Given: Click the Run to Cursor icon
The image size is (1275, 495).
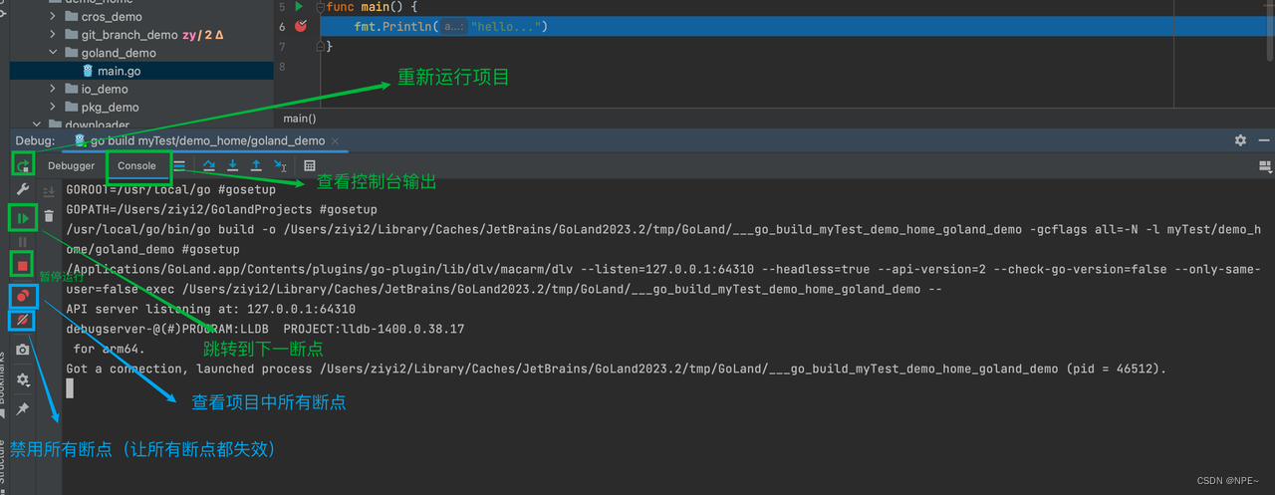Looking at the screenshot, I should coord(280,166).
